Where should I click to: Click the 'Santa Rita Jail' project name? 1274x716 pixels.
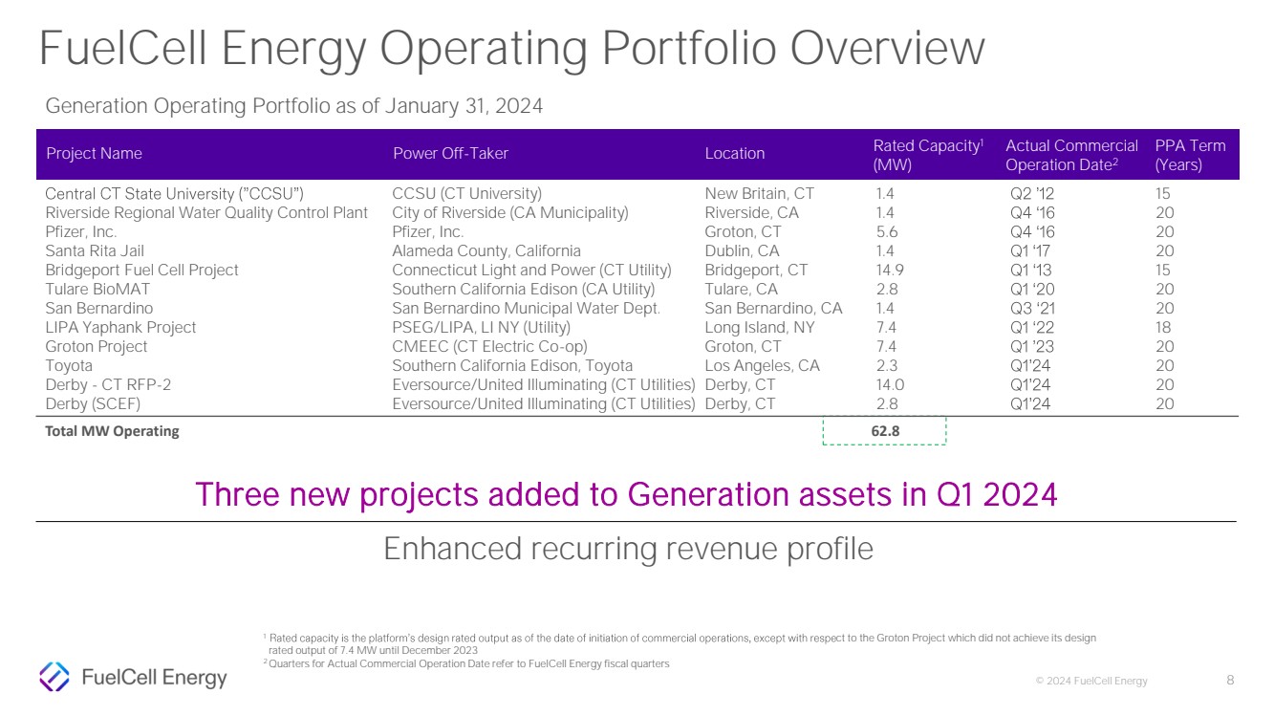(x=95, y=251)
